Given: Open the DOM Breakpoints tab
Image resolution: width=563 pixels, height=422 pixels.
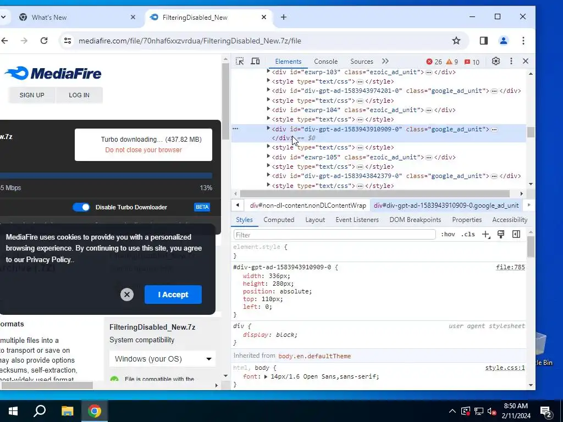Looking at the screenshot, I should [x=416, y=220].
